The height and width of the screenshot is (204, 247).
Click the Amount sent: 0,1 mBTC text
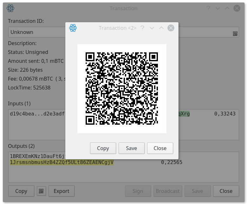click(x=36, y=61)
